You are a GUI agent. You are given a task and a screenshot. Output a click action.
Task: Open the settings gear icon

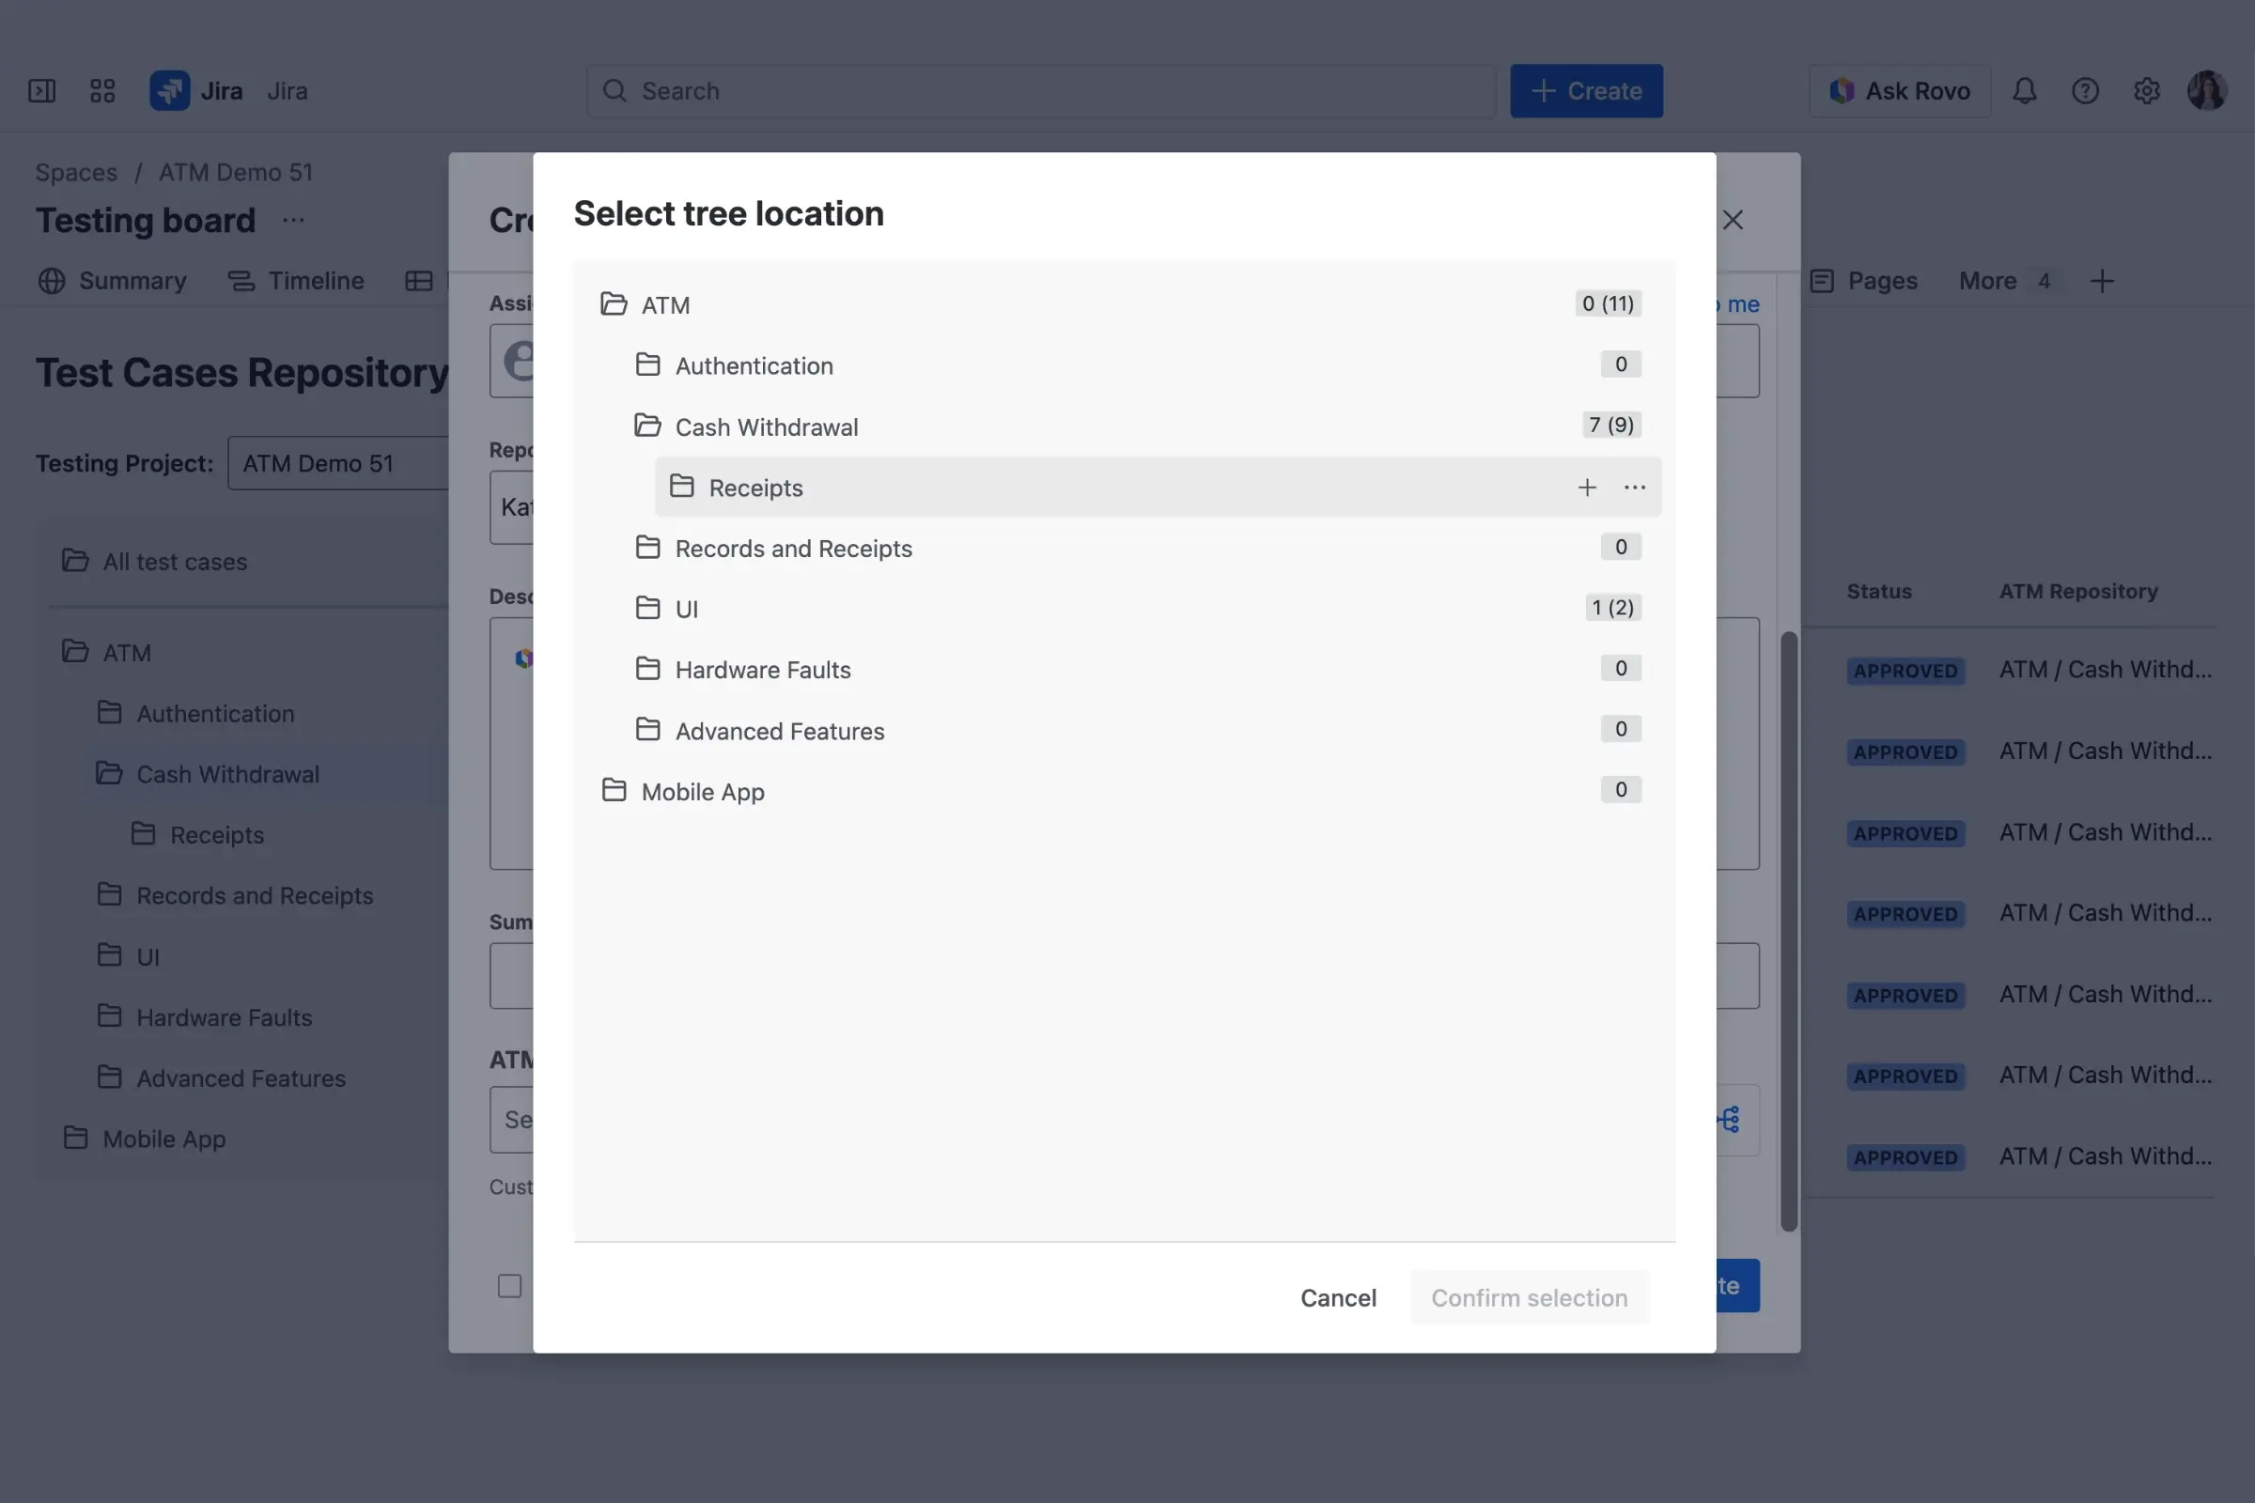point(2148,90)
